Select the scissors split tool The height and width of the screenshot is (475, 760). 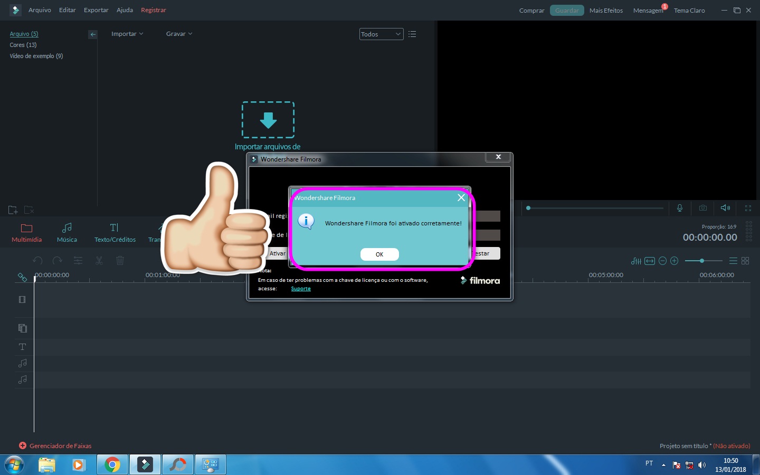pos(99,261)
